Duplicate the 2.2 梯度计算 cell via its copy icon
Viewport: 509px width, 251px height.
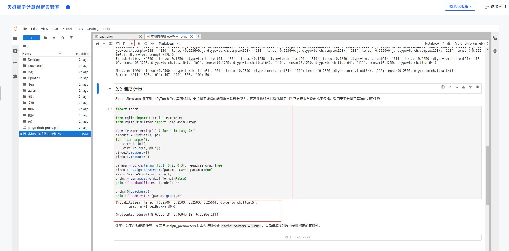pos(443,87)
